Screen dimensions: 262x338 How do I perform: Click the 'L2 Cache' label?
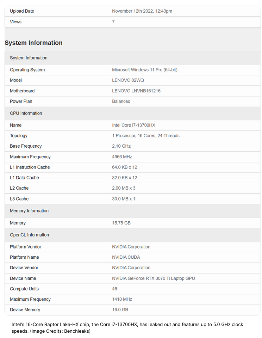[x=19, y=188]
